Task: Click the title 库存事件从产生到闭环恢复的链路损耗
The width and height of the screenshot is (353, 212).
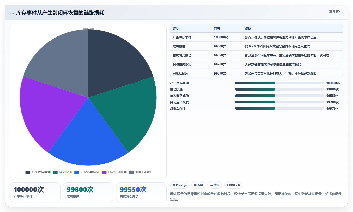Action: click(60, 13)
